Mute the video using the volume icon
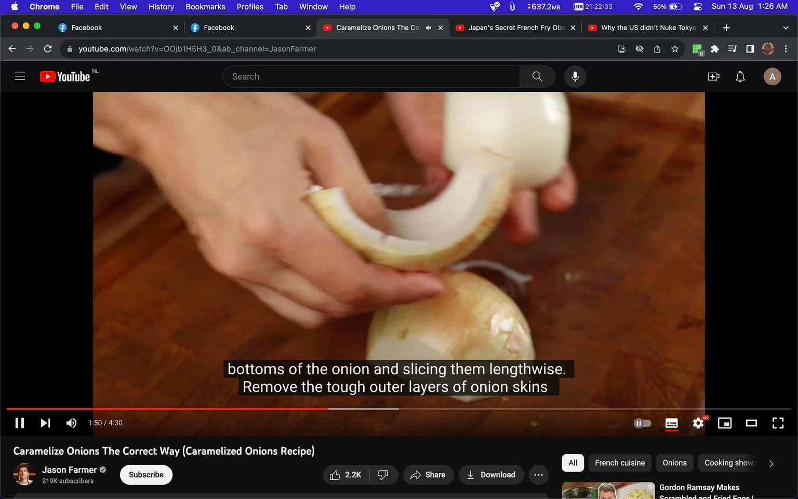Viewport: 798px width, 499px height. pos(71,423)
